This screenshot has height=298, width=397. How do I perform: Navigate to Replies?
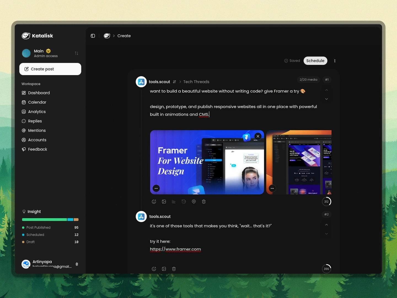tap(32, 121)
